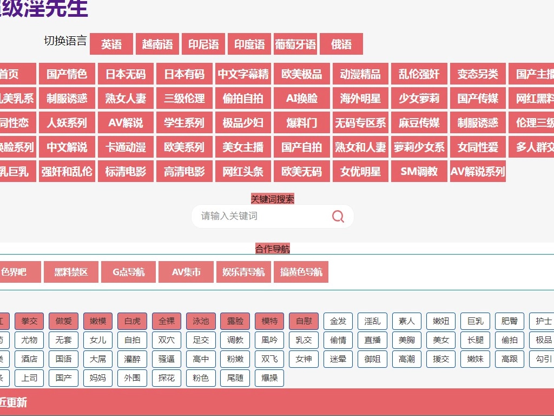
Task: Select the 国产传媒 navigation item
Action: tap(478, 99)
